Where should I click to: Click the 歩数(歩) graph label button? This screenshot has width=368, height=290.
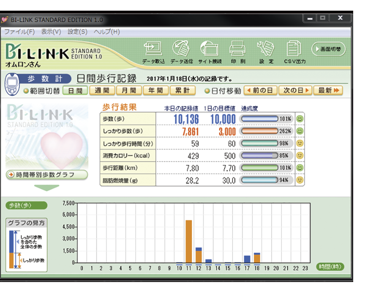(26, 206)
